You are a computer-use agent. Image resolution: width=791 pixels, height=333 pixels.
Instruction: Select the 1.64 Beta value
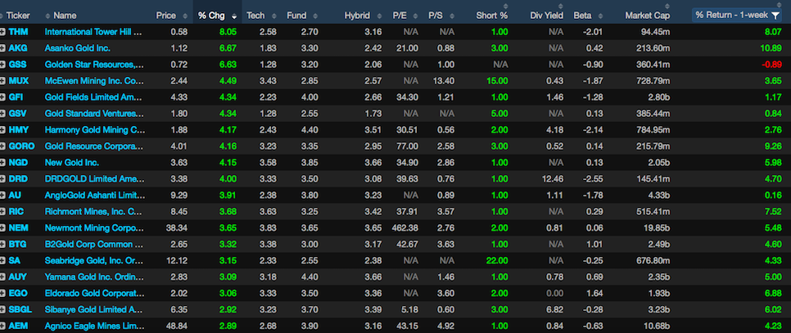pos(596,293)
